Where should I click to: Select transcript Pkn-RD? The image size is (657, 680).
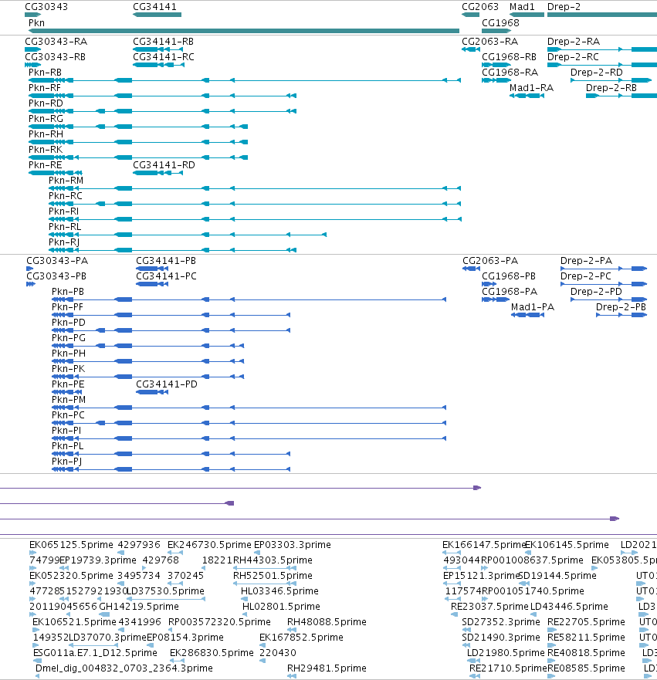point(163,111)
